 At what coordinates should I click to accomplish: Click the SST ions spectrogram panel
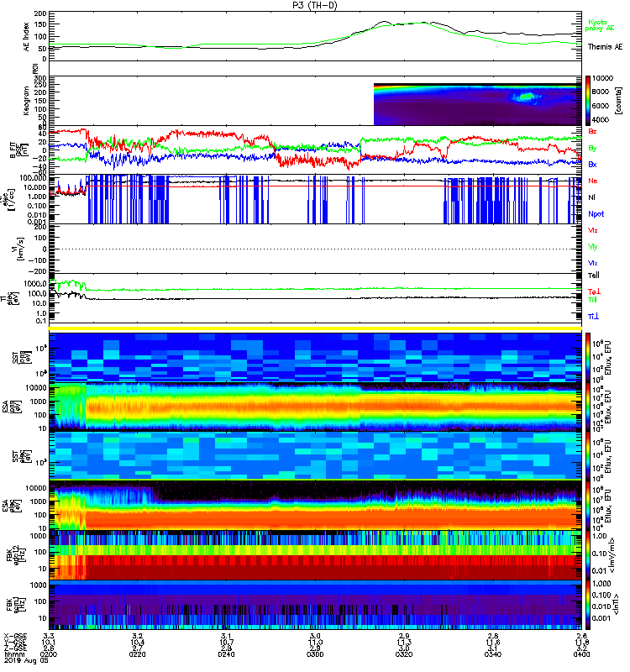[315, 358]
